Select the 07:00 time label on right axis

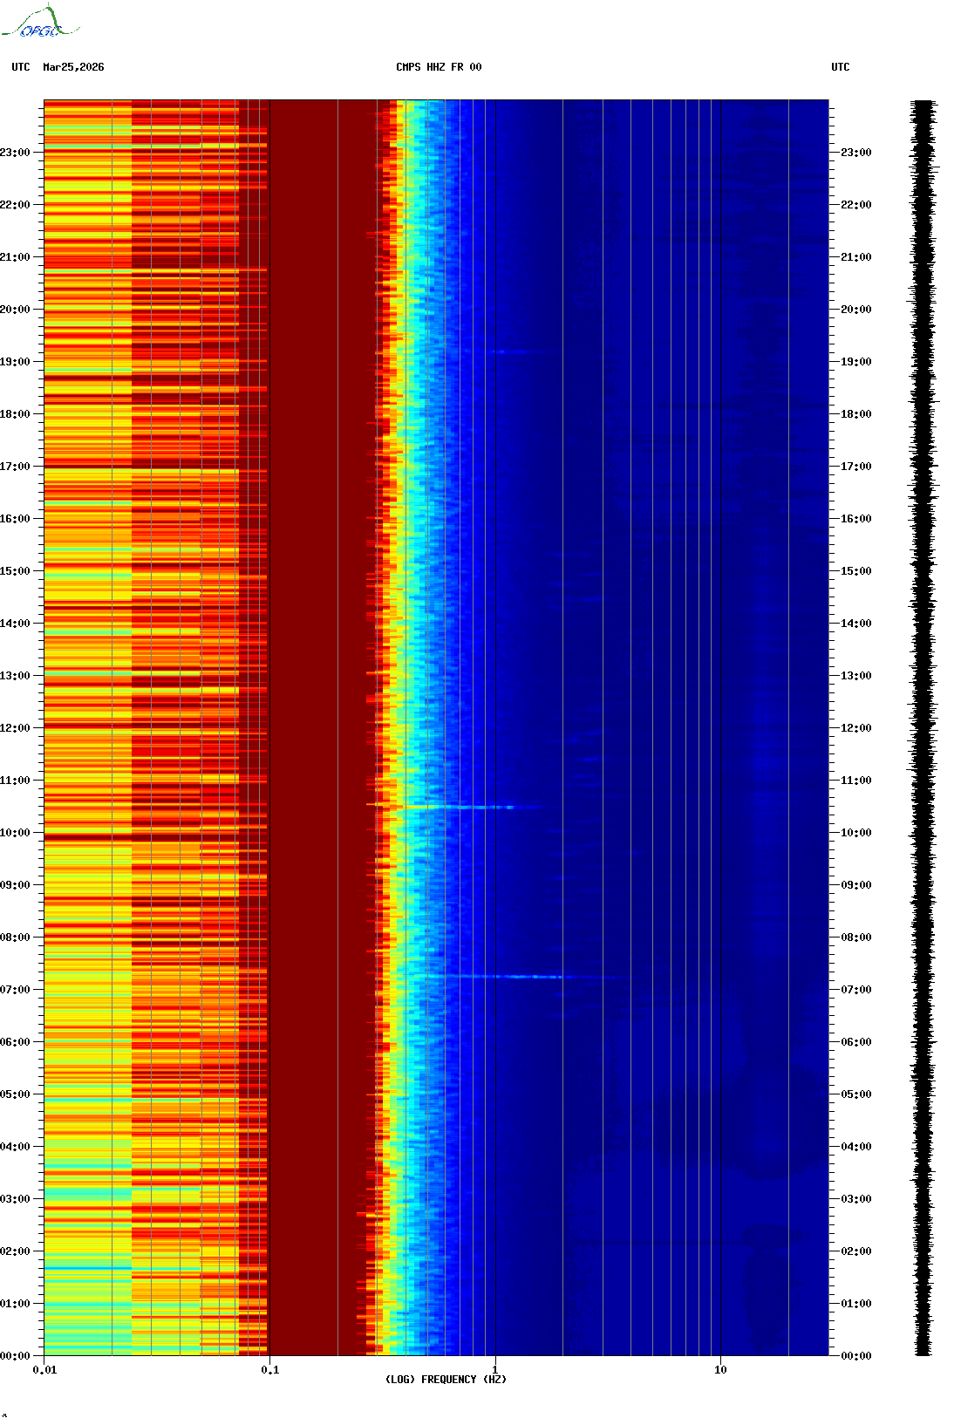855,990
